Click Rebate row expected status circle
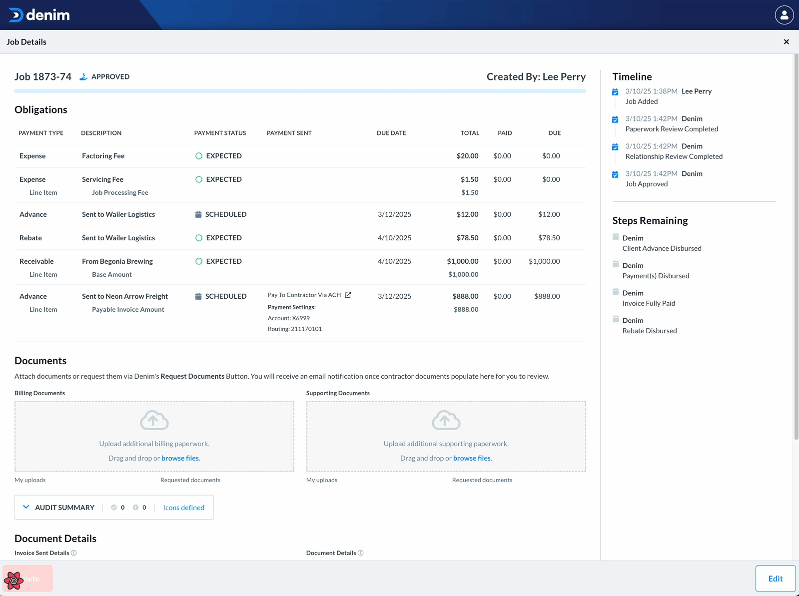The width and height of the screenshot is (799, 596). point(199,238)
